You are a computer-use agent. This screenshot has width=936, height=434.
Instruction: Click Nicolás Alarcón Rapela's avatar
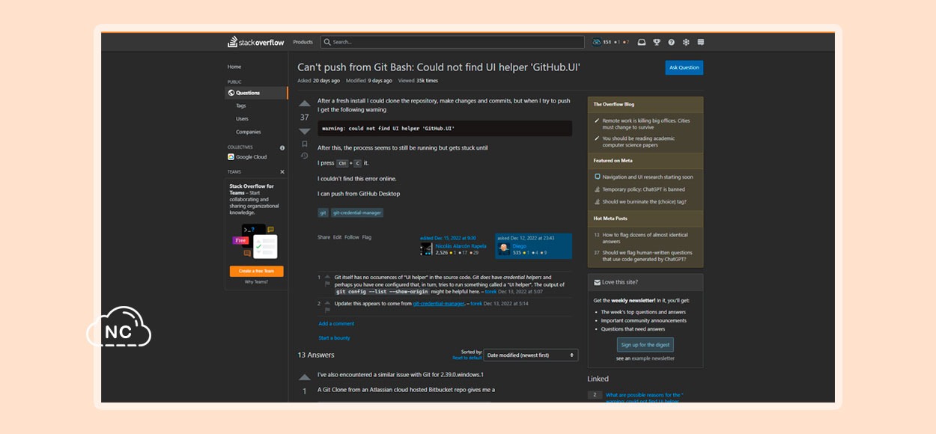pyautogui.click(x=426, y=248)
